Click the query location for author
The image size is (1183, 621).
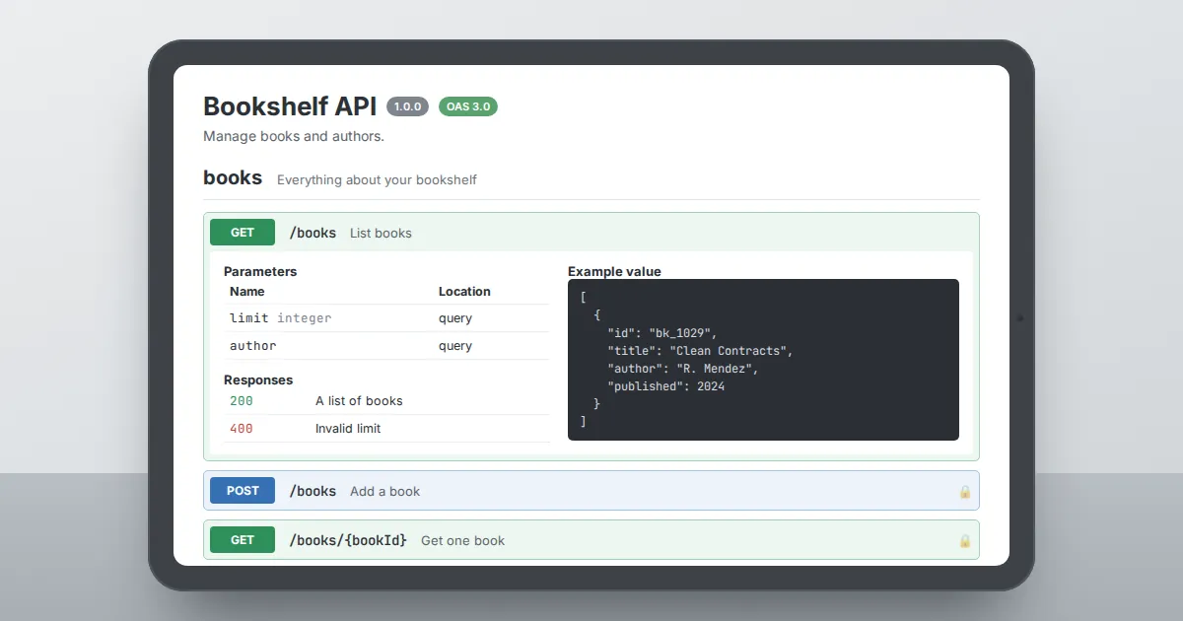click(455, 346)
